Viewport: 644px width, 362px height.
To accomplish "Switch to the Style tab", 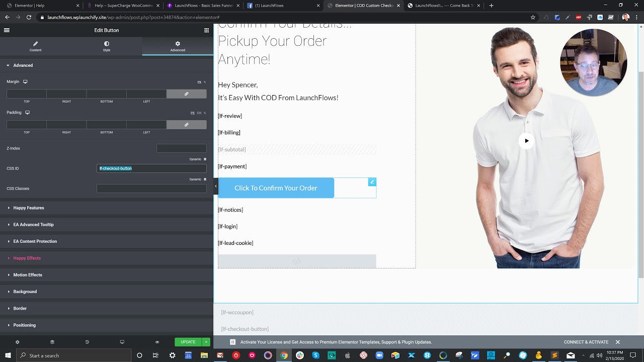I will (x=107, y=46).
